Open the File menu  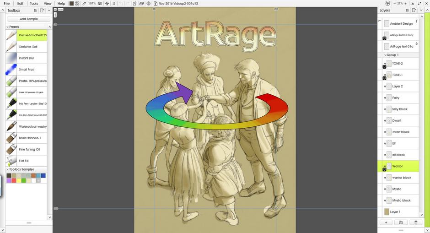click(6, 4)
